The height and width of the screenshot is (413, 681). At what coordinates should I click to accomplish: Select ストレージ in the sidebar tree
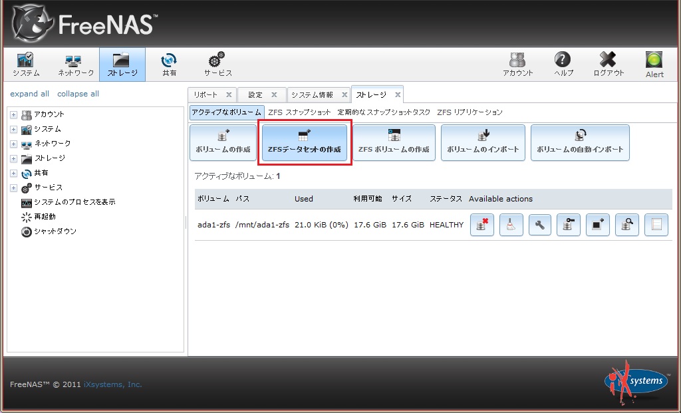tap(50, 158)
